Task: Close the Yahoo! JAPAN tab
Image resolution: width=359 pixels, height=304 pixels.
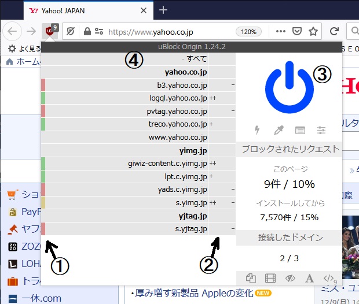Action: point(144,10)
